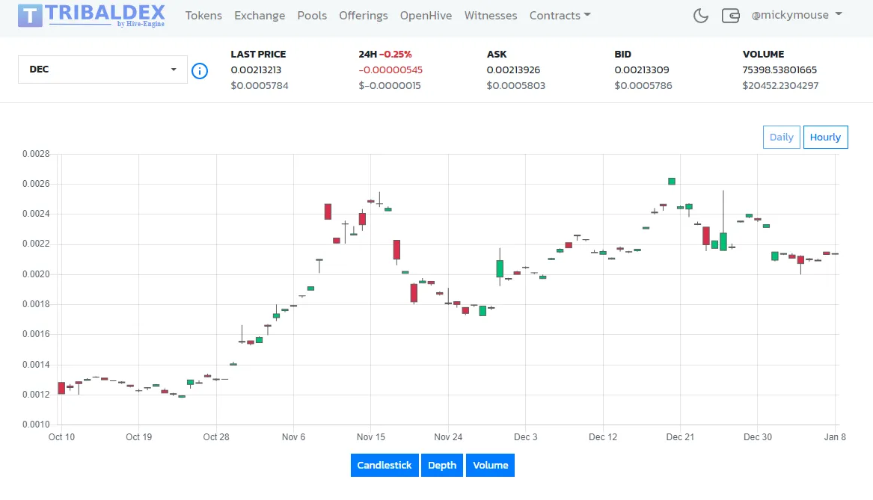Select USD ask price $0.0005803
This screenshot has height=500, width=873.
pyautogui.click(x=516, y=86)
